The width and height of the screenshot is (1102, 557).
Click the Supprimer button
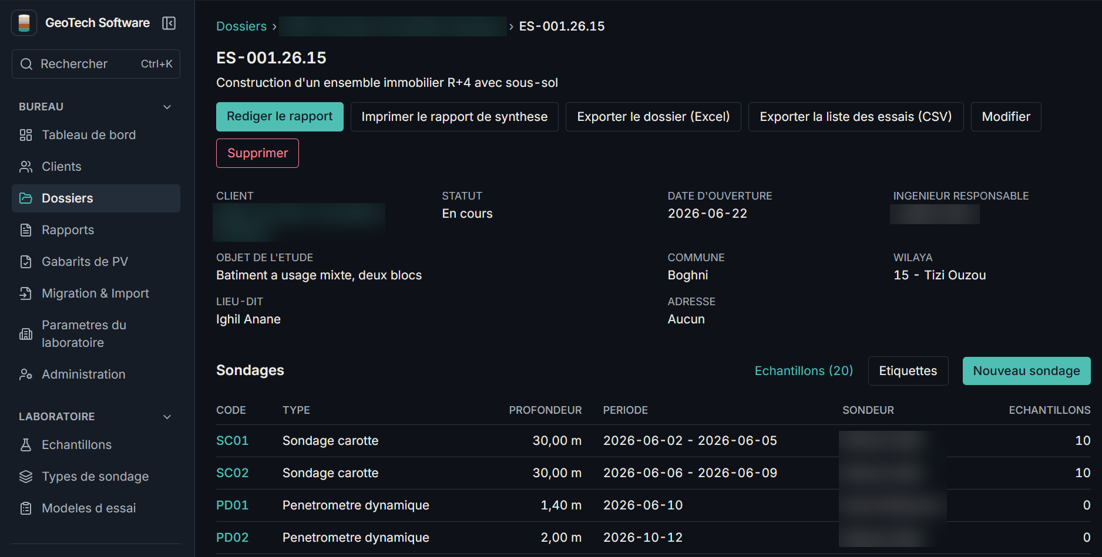point(257,153)
